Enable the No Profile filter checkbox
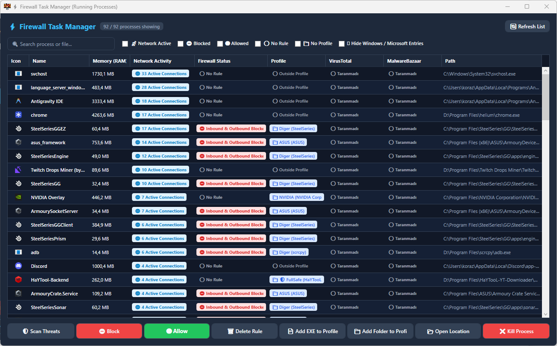Screen dimensions: 557x346 pos(298,44)
